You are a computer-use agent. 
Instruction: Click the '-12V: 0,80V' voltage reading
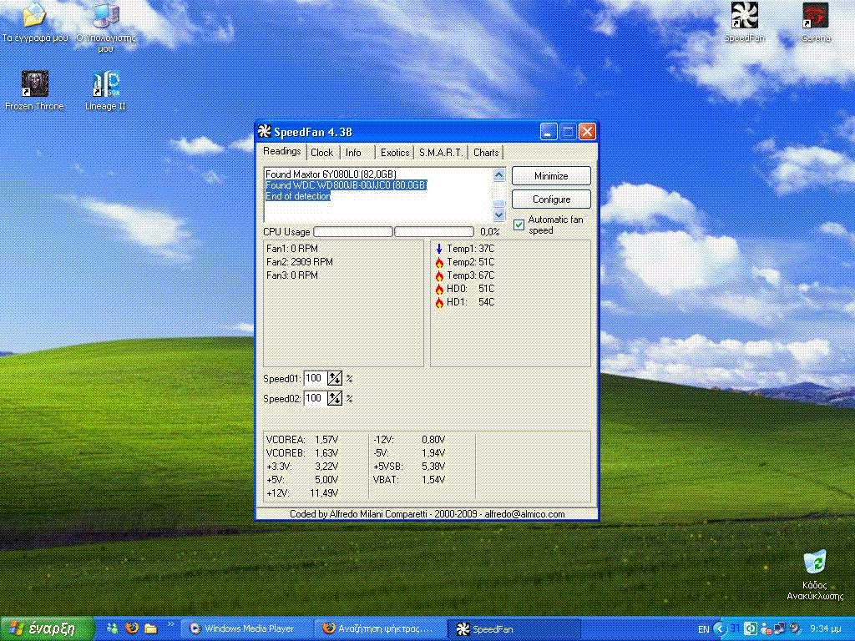pos(409,439)
